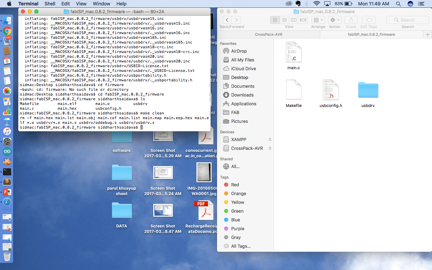Open the Shell menu
The width and height of the screenshot is (432, 270).
[x=50, y=4]
